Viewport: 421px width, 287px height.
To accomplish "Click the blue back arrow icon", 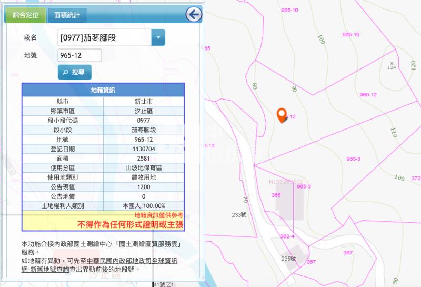I will coord(194,14).
